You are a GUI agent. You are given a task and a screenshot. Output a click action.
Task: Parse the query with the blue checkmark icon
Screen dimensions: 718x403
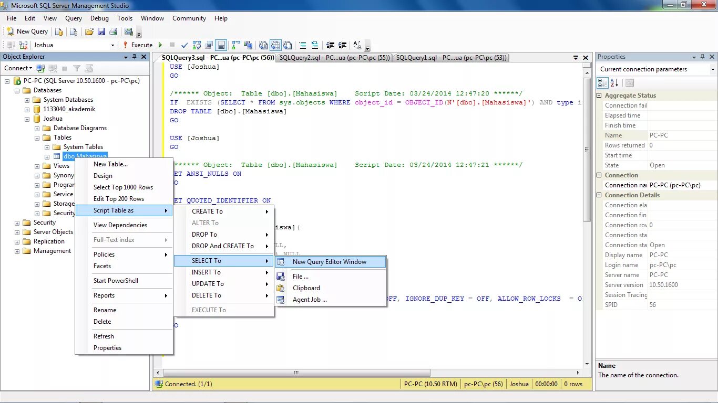coord(184,45)
